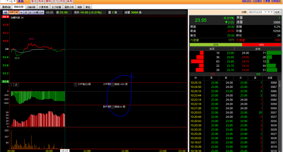Toggle the 大戶 indicator button

(x=11, y=13)
